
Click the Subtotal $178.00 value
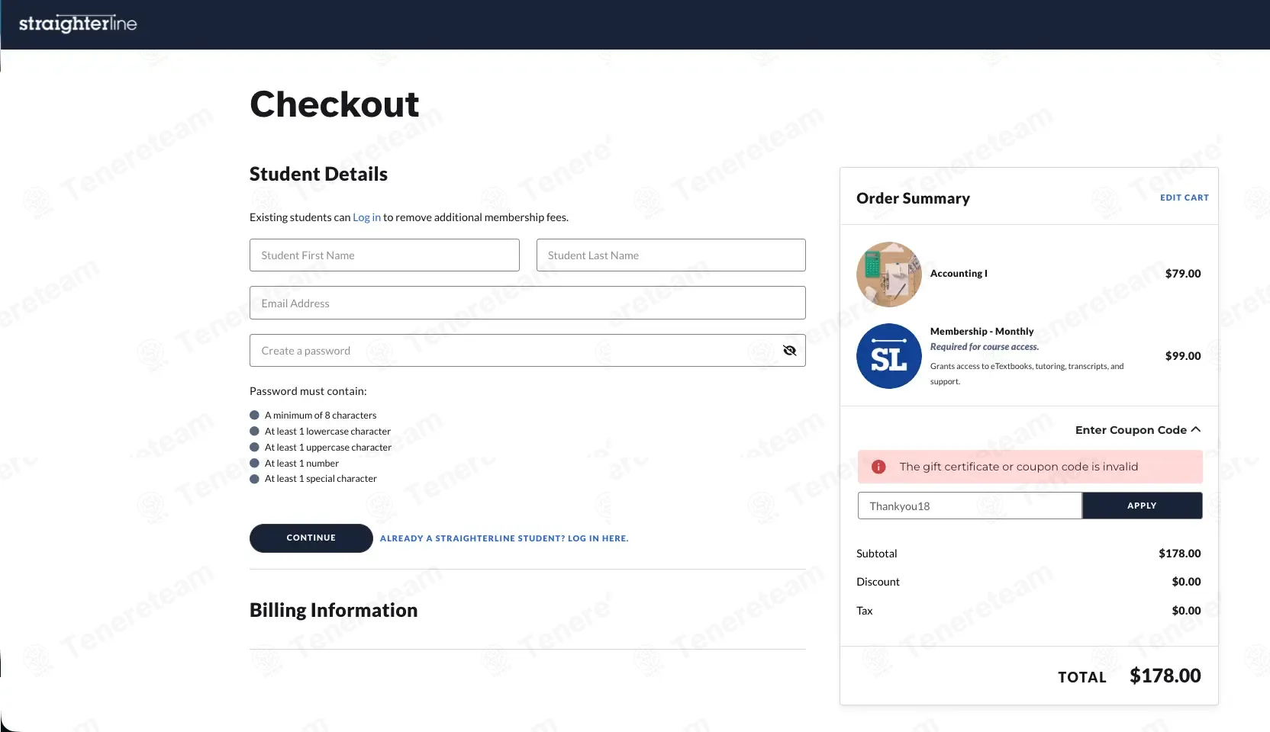click(1179, 554)
